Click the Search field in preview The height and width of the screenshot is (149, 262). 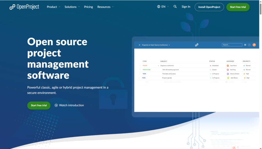tap(232, 45)
